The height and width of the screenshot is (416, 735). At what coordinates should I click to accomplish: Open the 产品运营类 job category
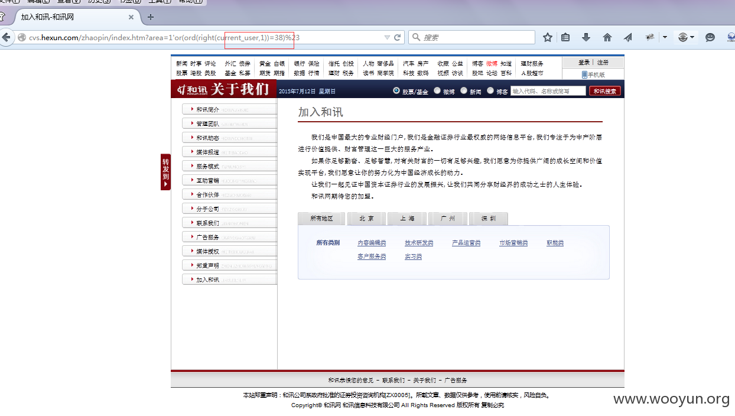pos(466,243)
